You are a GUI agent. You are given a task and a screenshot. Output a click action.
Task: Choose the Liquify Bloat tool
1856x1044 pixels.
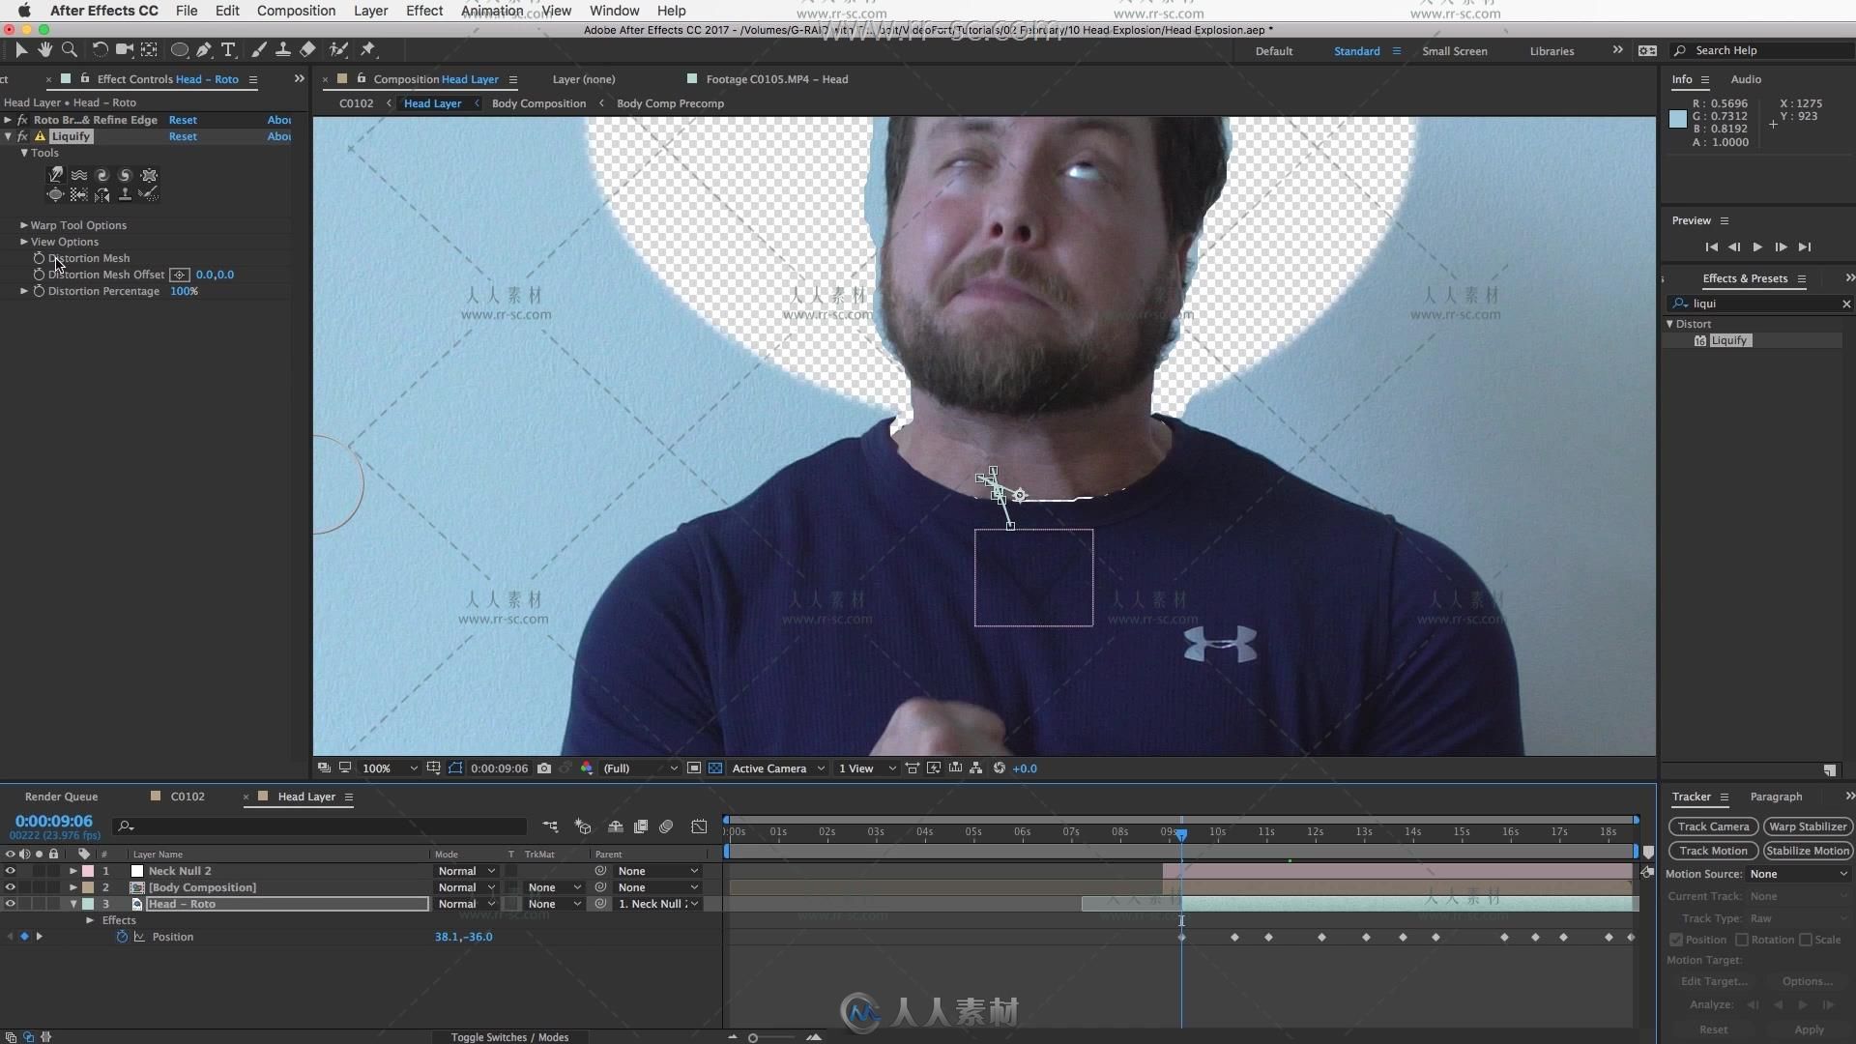click(56, 194)
